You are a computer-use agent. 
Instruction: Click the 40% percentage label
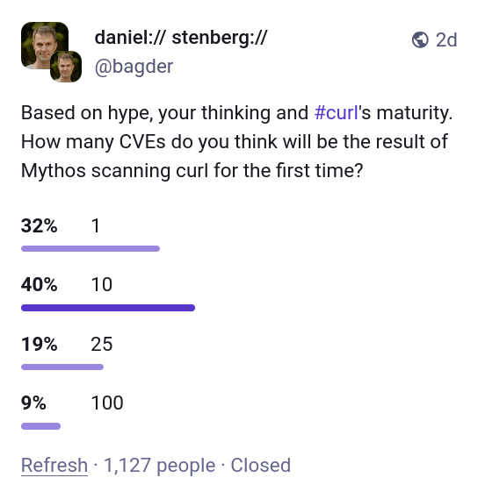40,285
